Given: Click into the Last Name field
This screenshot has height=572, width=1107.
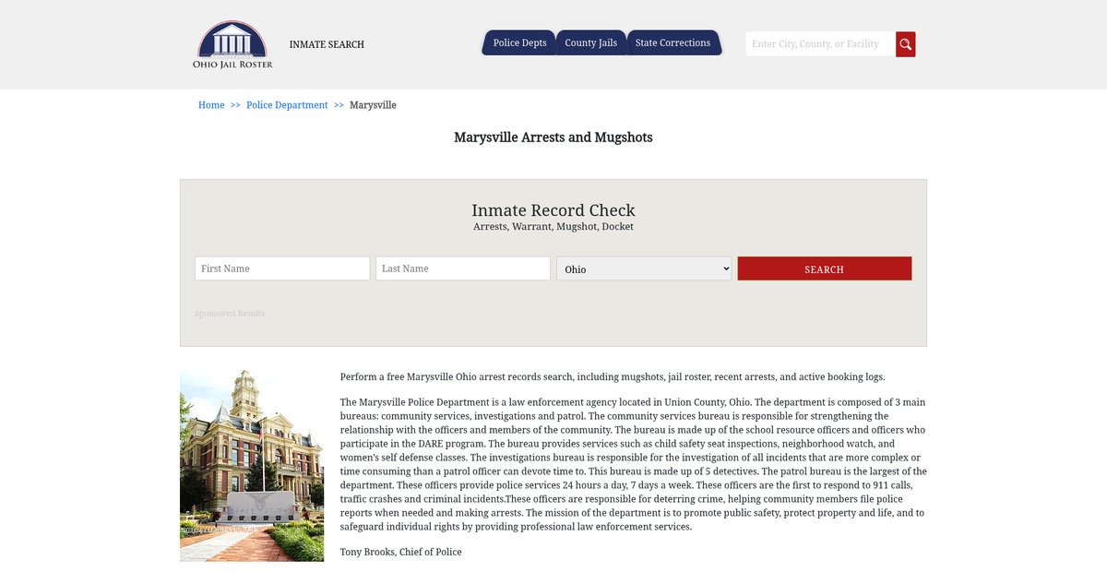Looking at the screenshot, I should point(463,268).
